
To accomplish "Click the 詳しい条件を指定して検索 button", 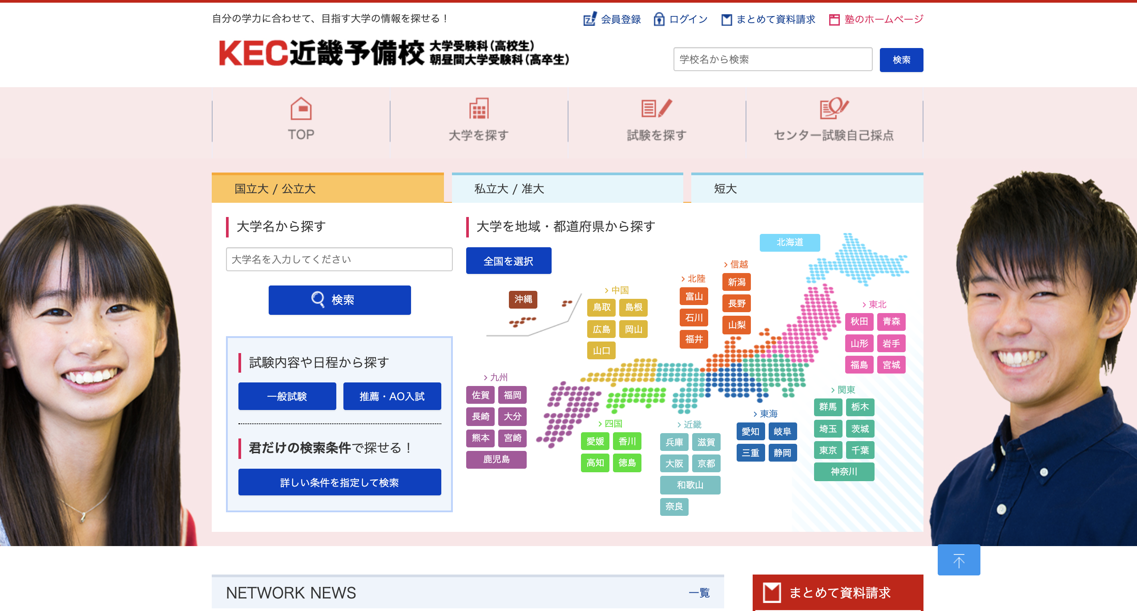I will coord(339,482).
